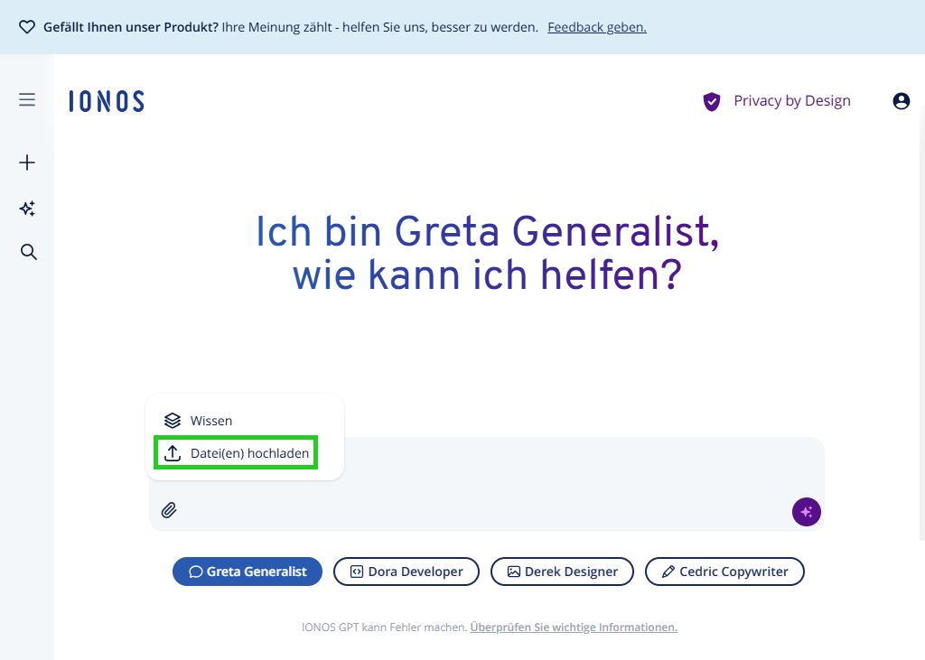Select the Greta Generalist assistant

coord(248,572)
